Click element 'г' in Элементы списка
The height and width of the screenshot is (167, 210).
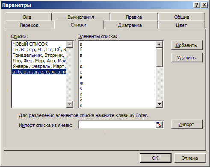coord(81,61)
